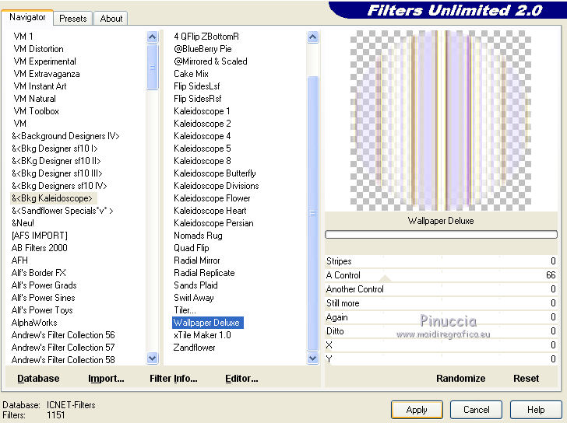567x423 pixels.
Task: Select VM Natural category
Action: click(x=35, y=99)
